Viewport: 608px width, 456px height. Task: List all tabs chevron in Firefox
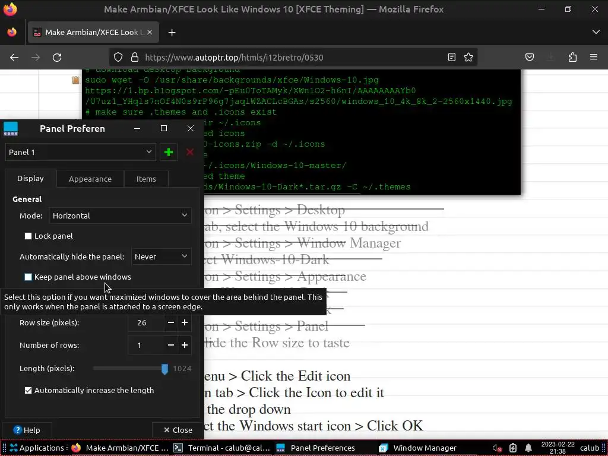[596, 32]
